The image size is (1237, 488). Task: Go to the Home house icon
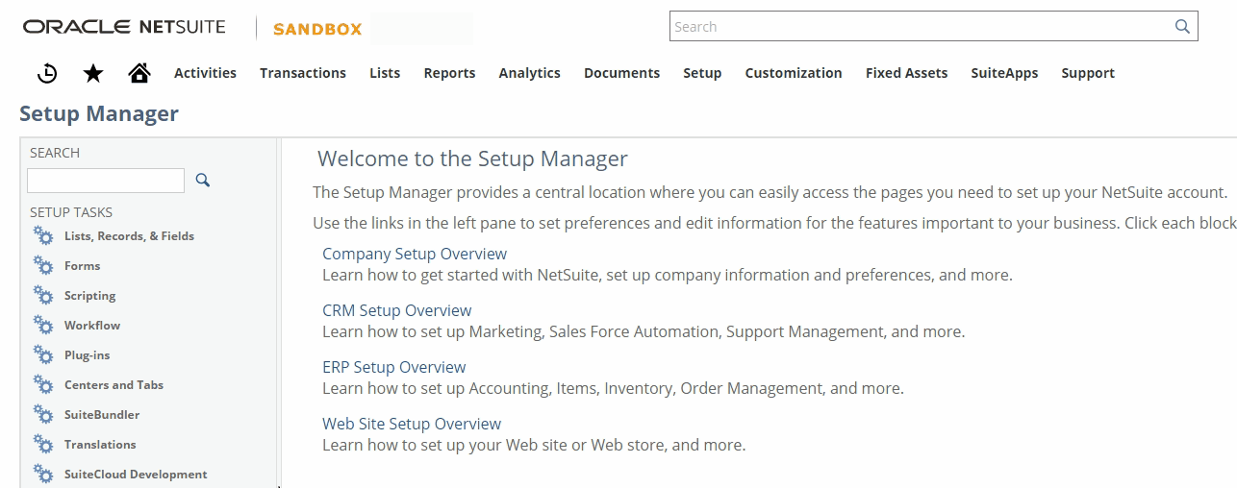click(139, 73)
